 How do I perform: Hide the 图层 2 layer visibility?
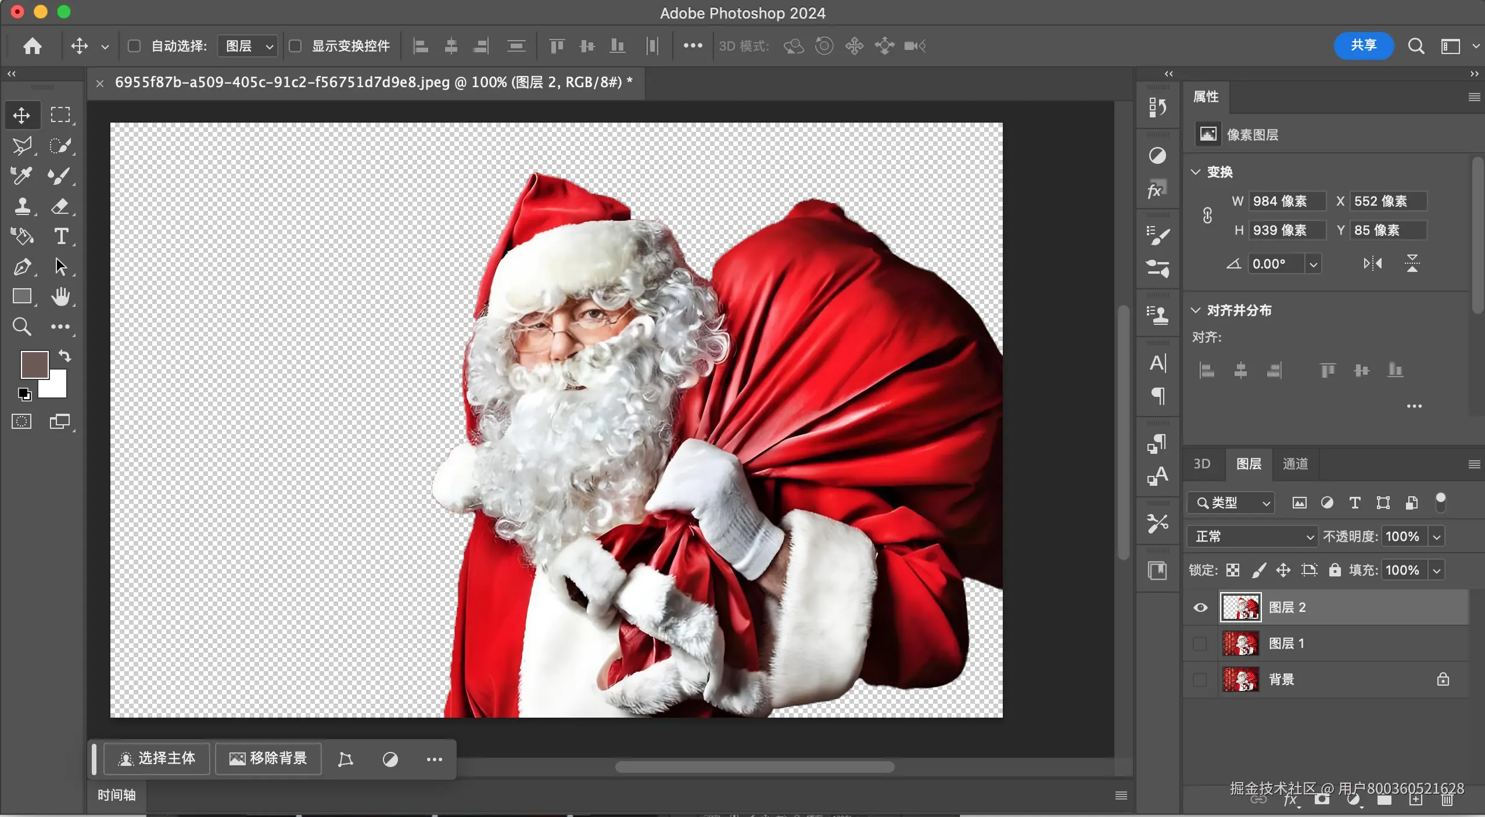tap(1199, 607)
